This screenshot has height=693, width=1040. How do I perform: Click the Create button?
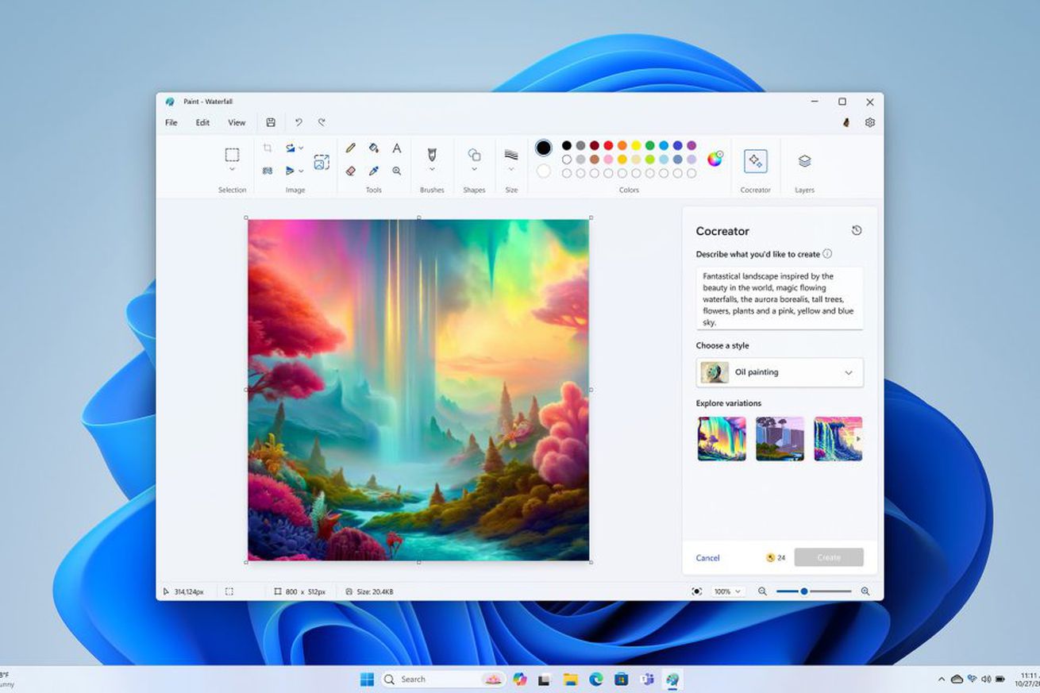828,557
